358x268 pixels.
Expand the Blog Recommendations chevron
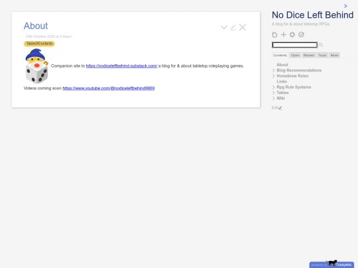[x=274, y=70]
